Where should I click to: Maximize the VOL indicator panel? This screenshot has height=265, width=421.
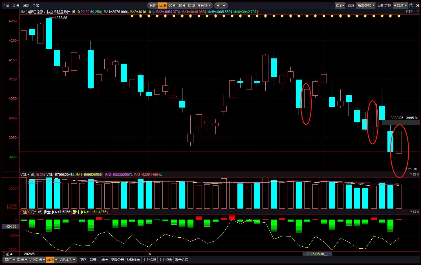[415, 175]
